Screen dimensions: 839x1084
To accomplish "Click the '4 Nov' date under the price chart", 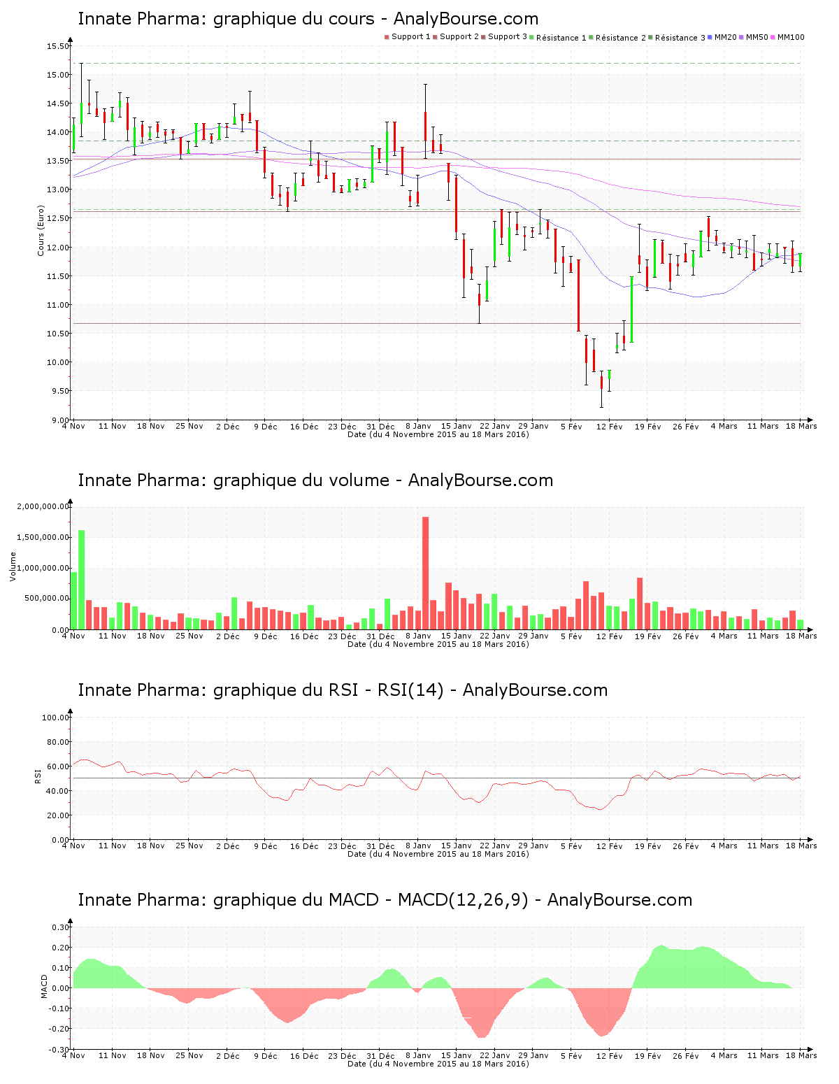I will [74, 426].
